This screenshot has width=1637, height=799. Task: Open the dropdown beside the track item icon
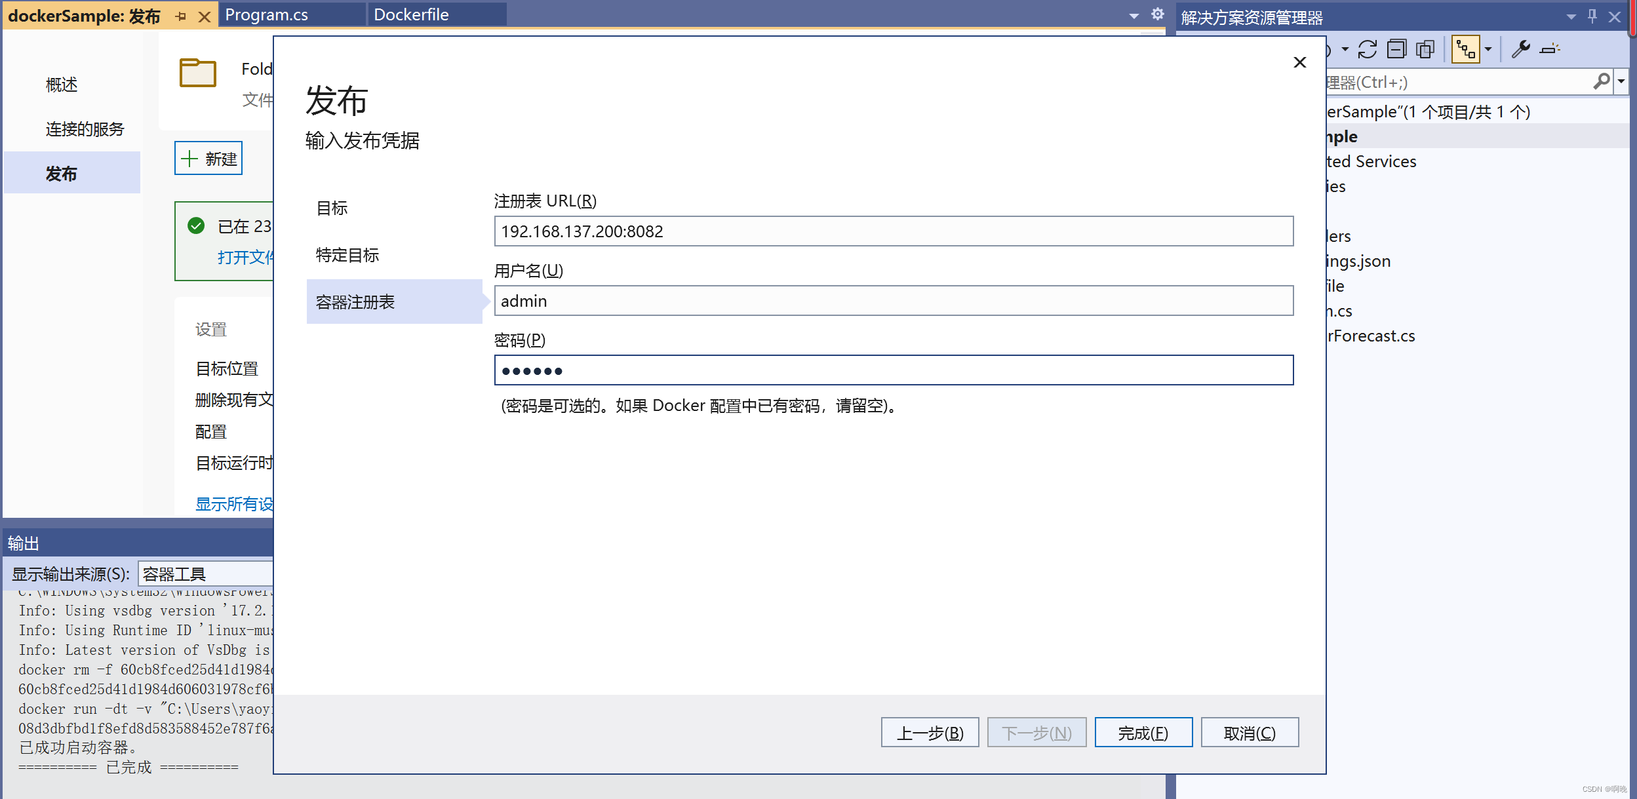tap(1488, 49)
